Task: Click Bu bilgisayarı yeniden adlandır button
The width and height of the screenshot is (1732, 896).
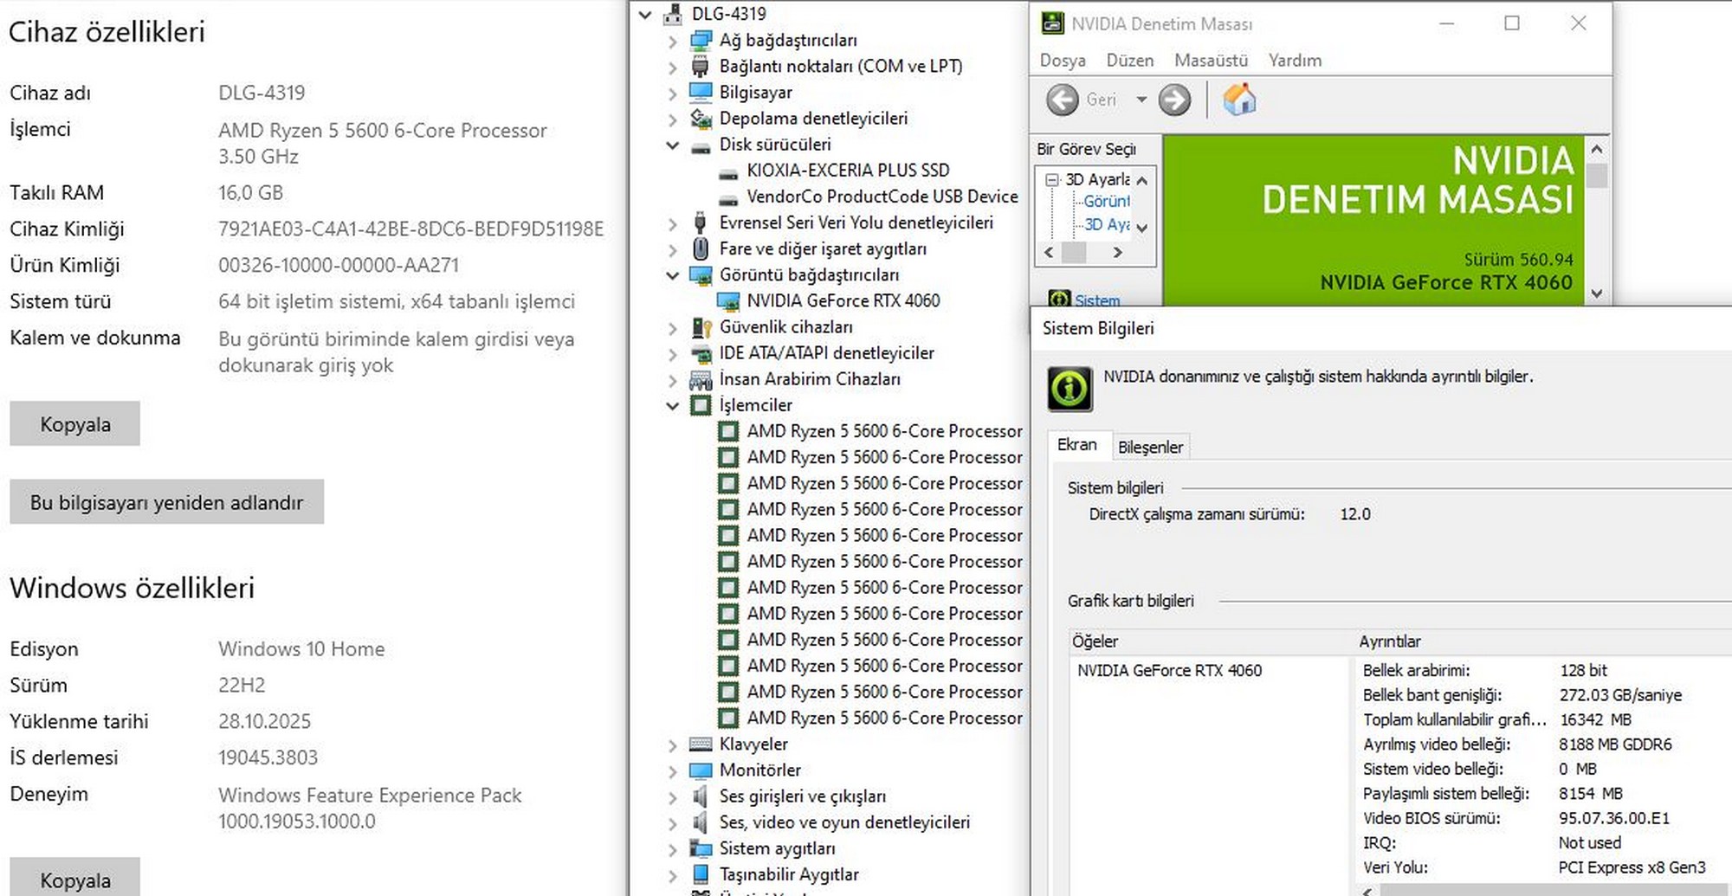Action: coord(166,502)
